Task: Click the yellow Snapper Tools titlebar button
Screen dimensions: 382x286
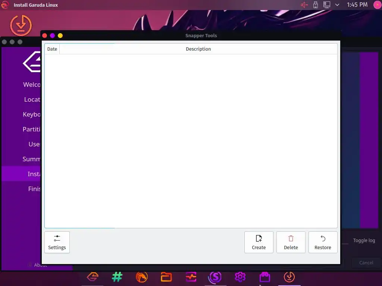Action: 60,36
